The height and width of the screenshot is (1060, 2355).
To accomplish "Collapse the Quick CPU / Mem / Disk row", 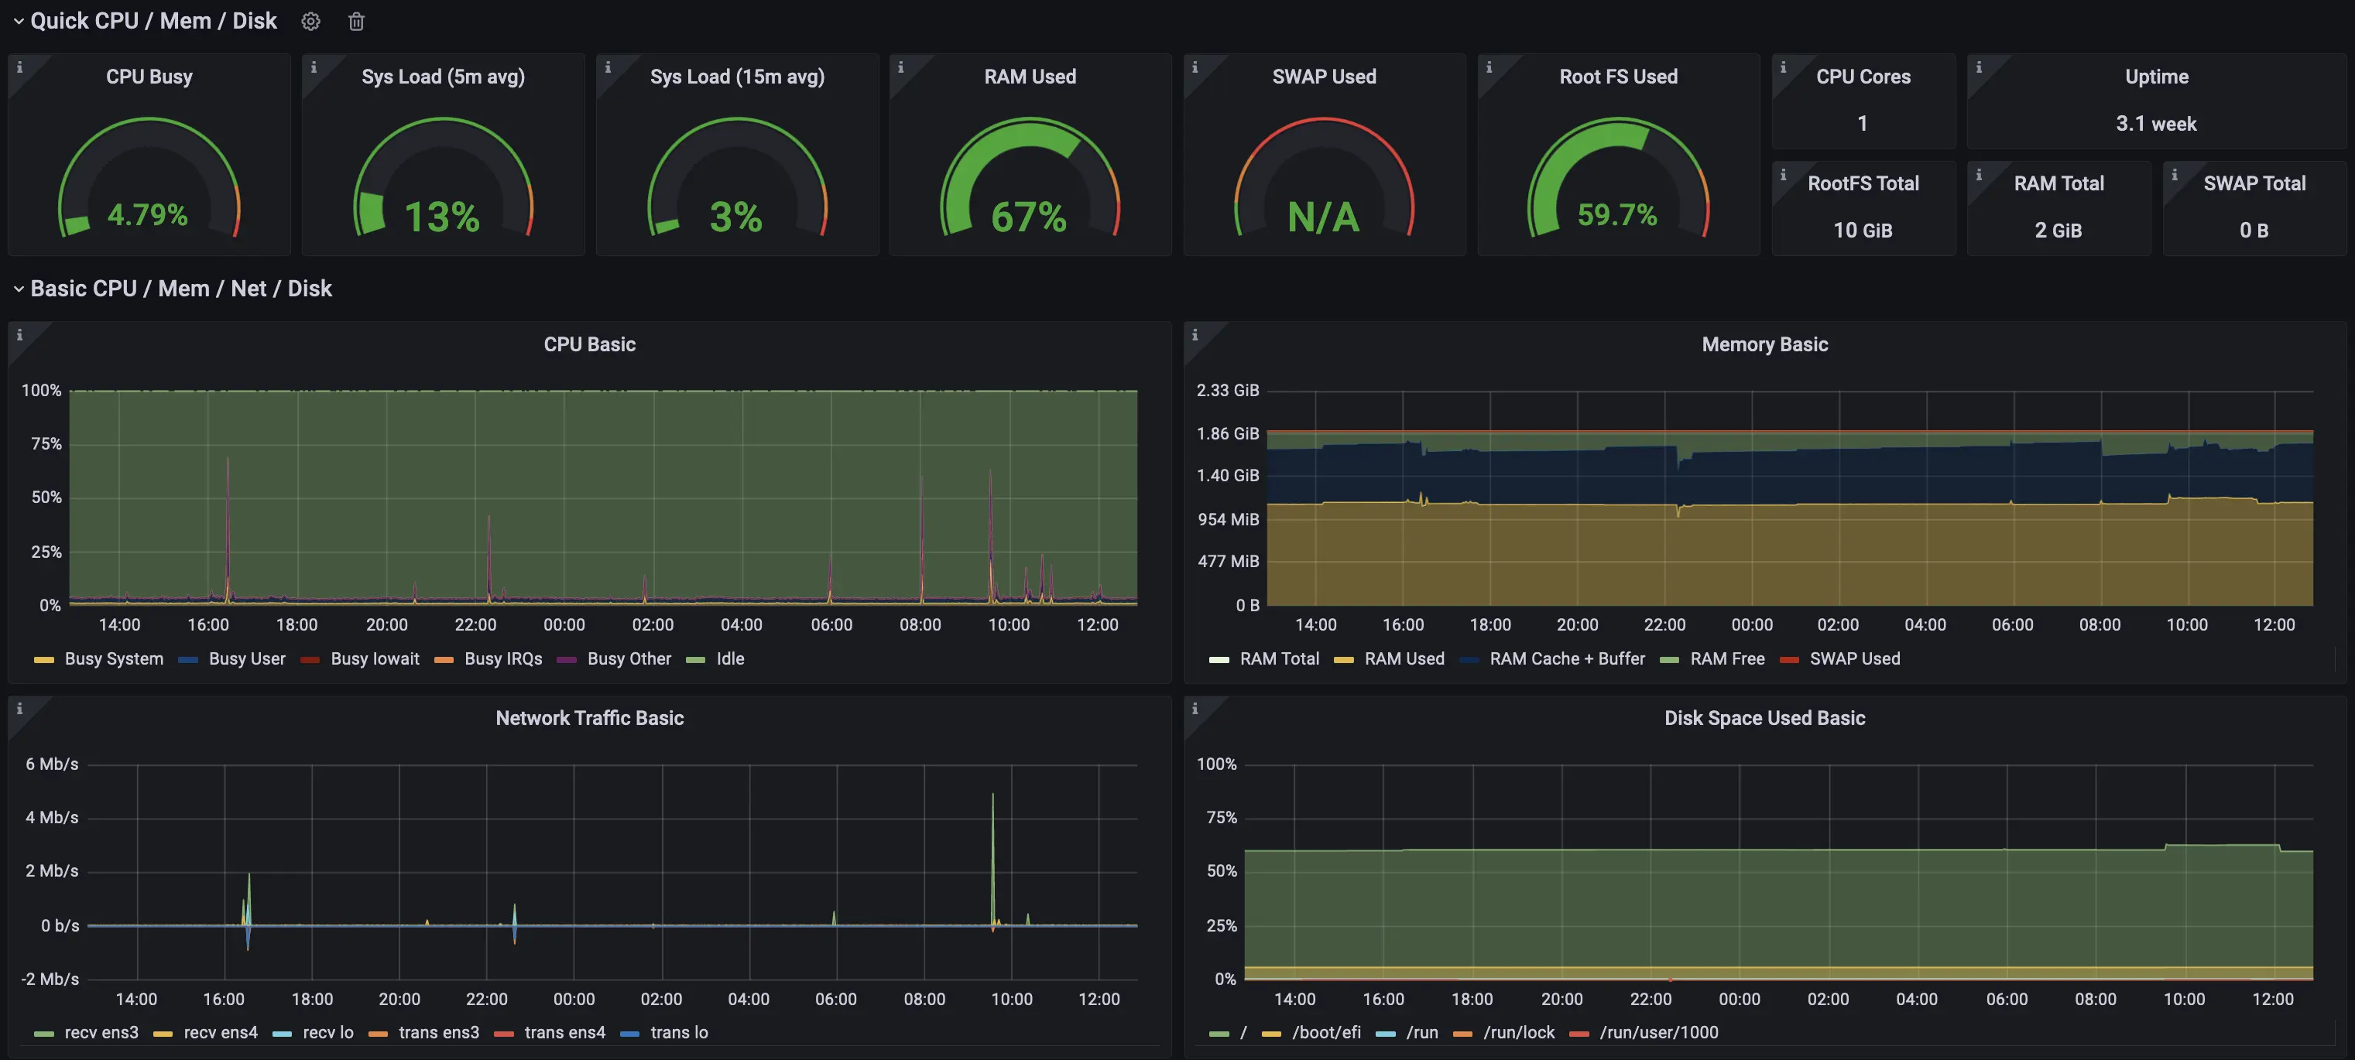I will (x=19, y=21).
